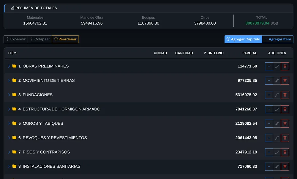
Task: Expand chapter 8 INSTALACIONES SANITARIAS chevron
Action: pyautogui.click(x=9, y=167)
